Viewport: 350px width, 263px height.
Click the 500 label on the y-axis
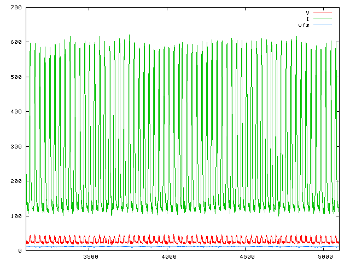point(16,77)
